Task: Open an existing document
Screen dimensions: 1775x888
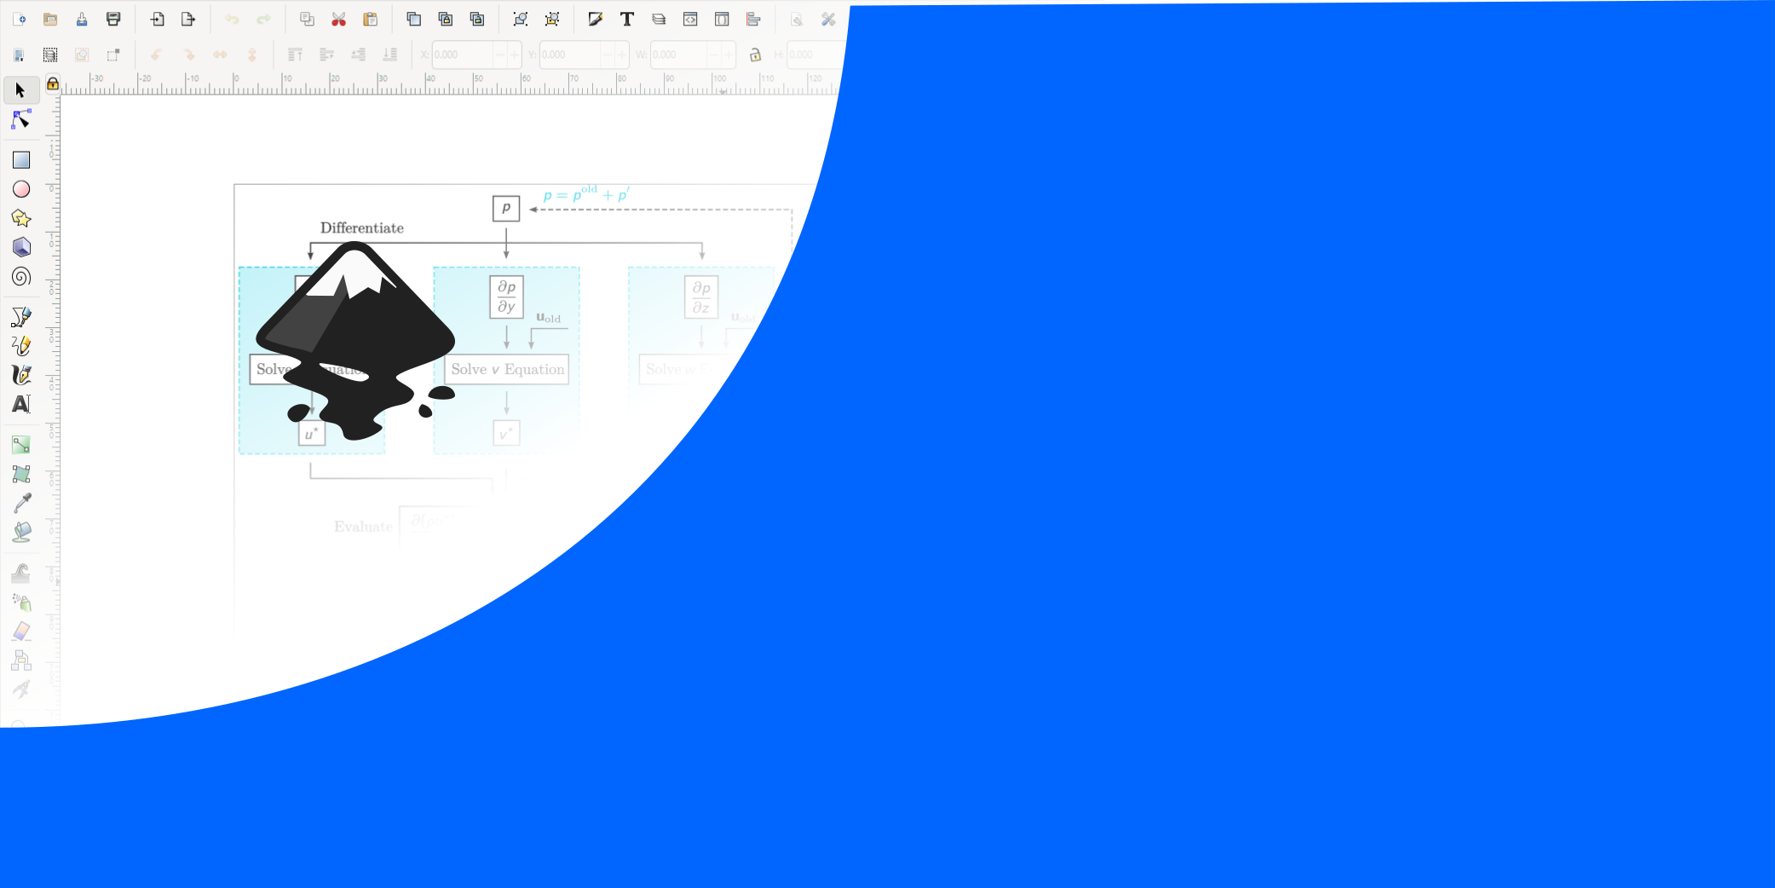Action: click(50, 19)
